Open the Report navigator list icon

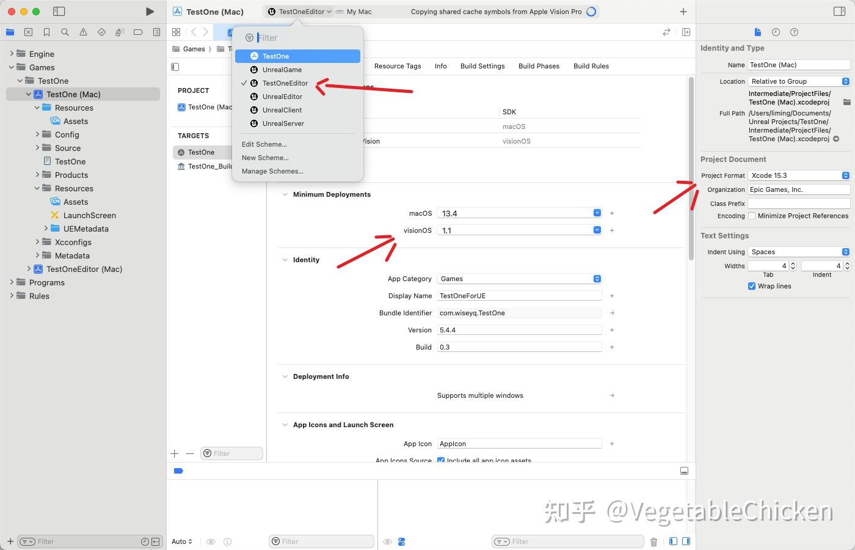click(x=156, y=32)
